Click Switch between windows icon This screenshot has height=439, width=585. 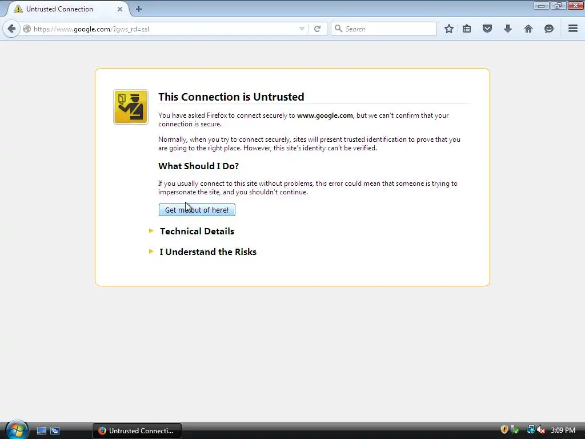[55, 431]
